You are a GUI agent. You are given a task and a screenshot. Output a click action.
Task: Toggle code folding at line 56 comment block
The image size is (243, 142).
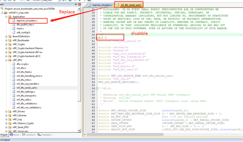click(x=97, y=88)
